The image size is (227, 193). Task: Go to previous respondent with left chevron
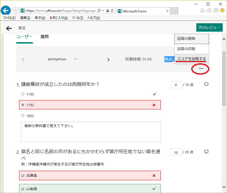[23, 59]
